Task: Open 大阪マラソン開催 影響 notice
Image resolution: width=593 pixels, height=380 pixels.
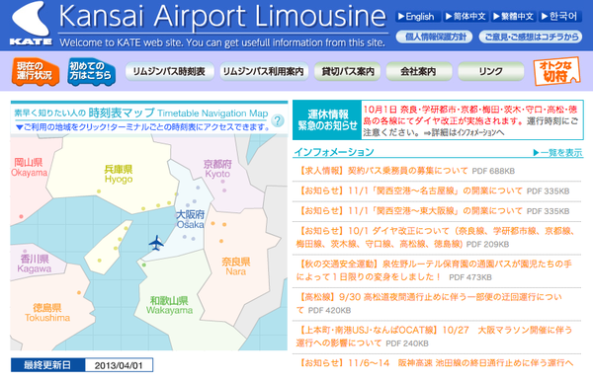Action: tap(434, 337)
